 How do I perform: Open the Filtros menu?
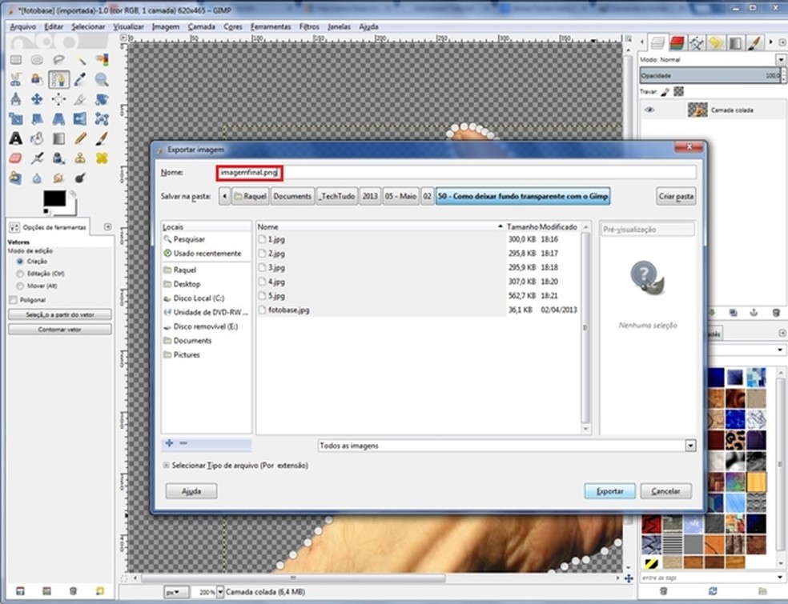[x=309, y=26]
